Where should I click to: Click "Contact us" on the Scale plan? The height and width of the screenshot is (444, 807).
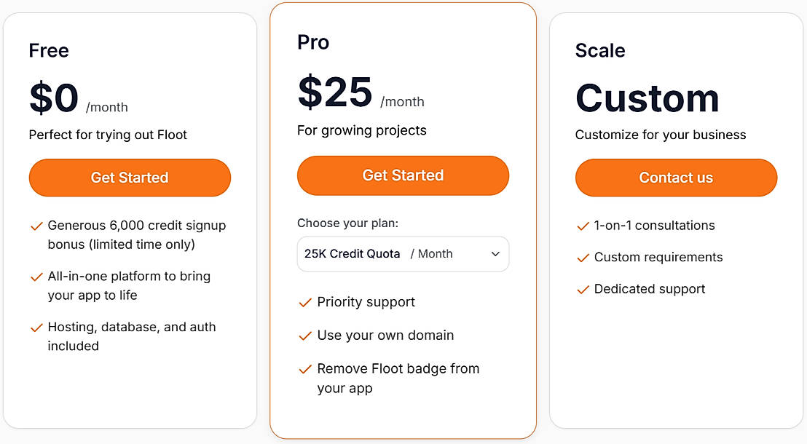pos(676,178)
